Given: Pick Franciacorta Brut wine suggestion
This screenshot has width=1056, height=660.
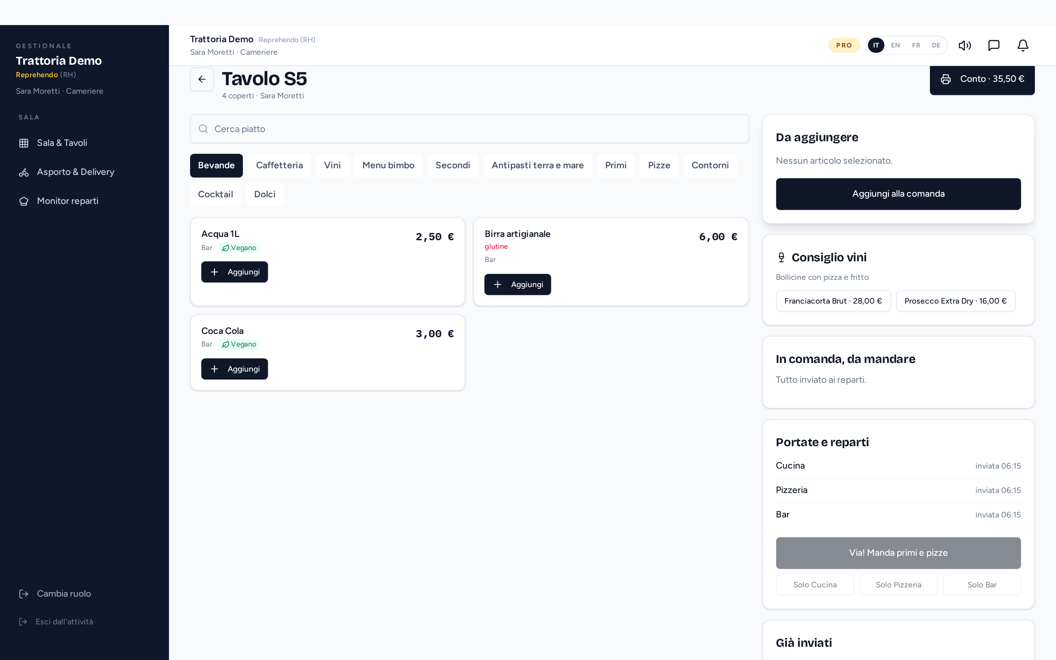Looking at the screenshot, I should coord(833,301).
